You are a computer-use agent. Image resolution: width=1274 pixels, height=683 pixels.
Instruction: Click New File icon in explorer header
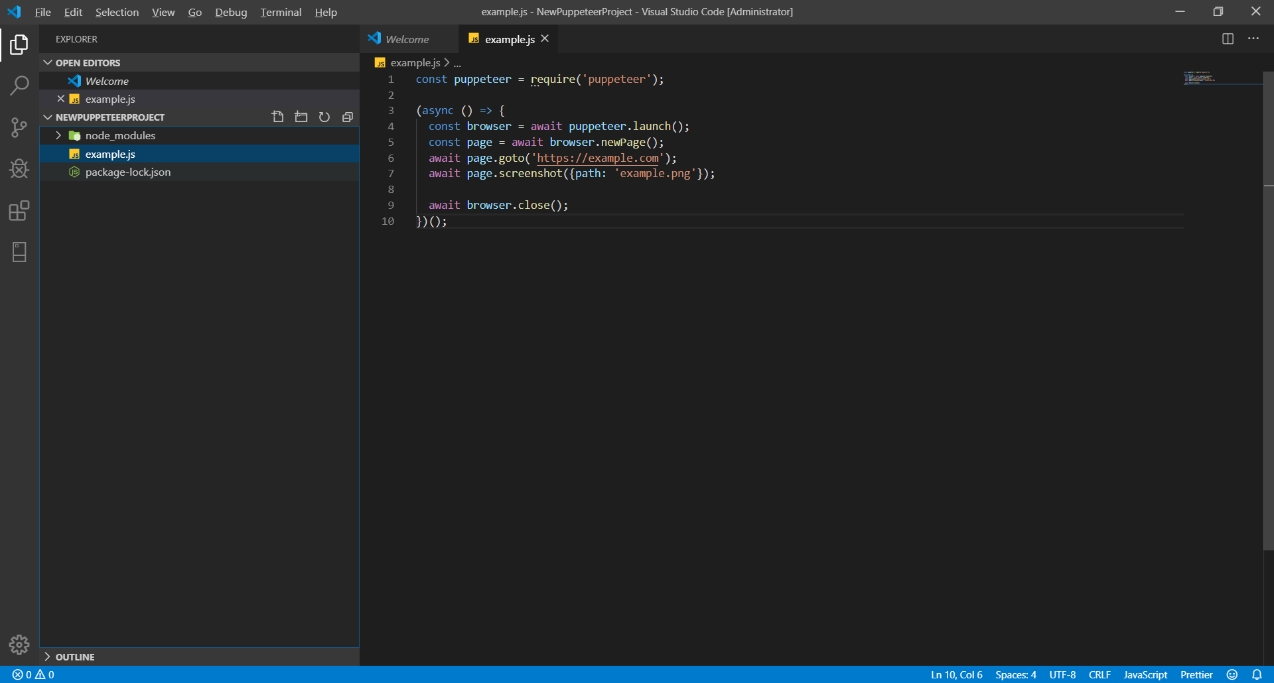click(x=277, y=117)
